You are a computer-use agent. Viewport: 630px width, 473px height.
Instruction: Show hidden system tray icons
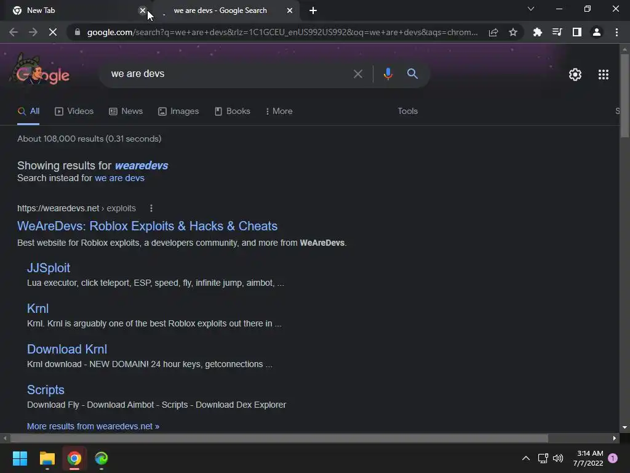tap(525, 458)
